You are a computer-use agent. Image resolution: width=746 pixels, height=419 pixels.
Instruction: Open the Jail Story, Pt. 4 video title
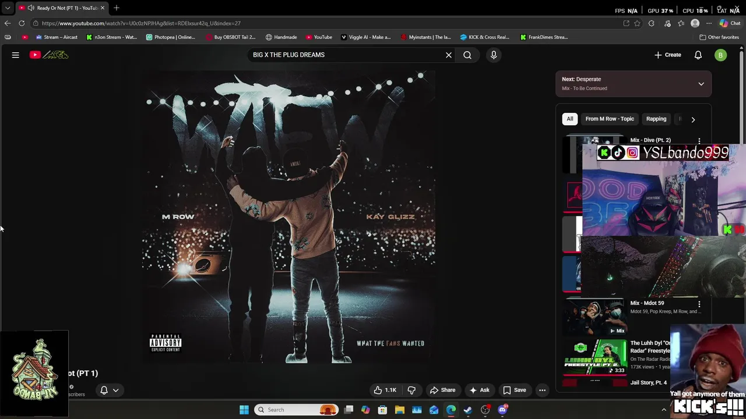(x=648, y=382)
